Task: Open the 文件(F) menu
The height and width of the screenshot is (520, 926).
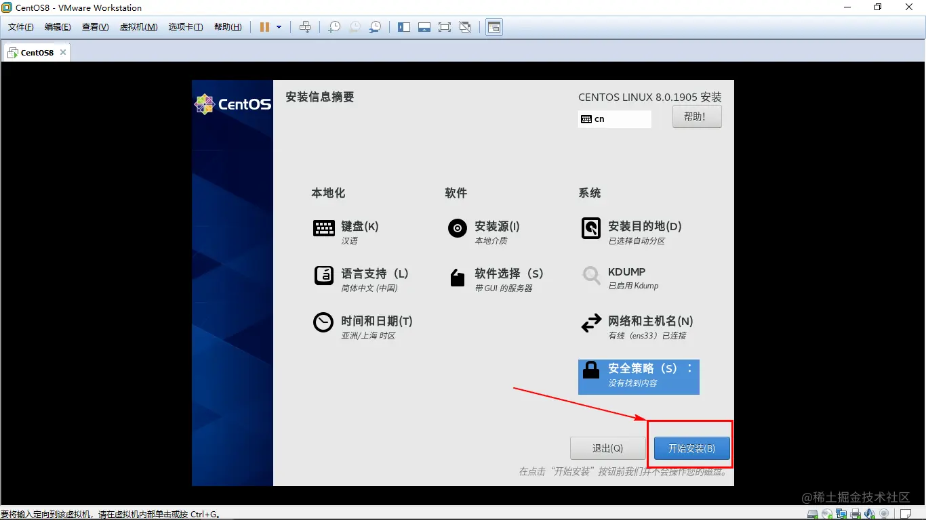Action: coord(21,27)
